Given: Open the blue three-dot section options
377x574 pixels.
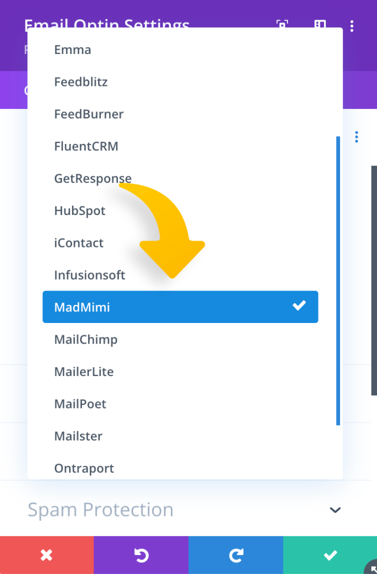Looking at the screenshot, I should (x=356, y=137).
